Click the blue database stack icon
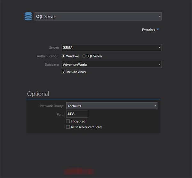Viewport: 192px width, 178px height. pos(28,16)
